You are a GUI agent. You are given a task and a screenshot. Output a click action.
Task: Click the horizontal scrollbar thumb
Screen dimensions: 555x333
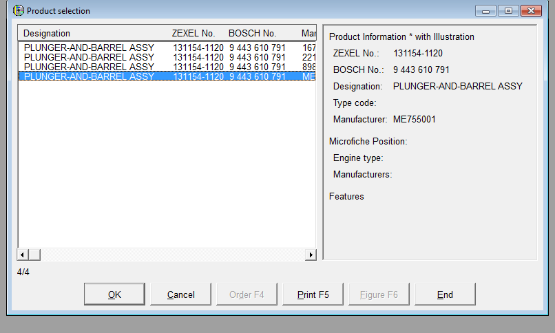coord(34,255)
